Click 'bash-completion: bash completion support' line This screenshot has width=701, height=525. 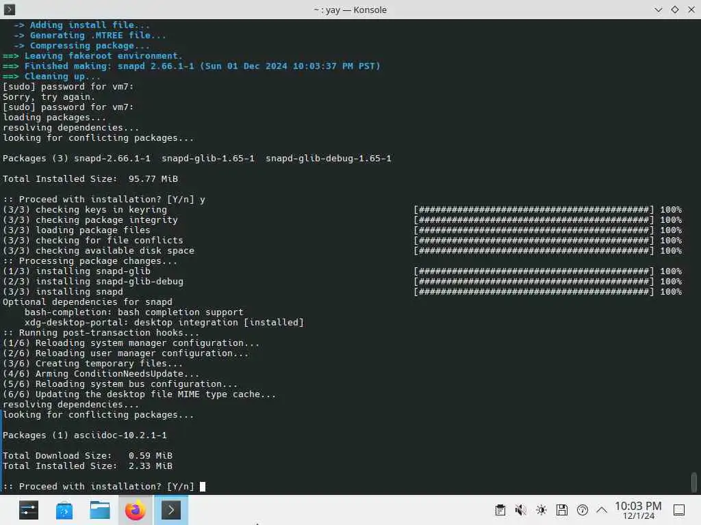(134, 312)
